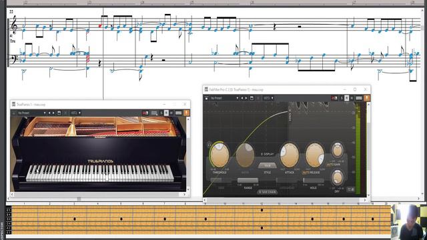
Task: Click the fretboard dot at fret 12 top
Action: tap(262, 210)
